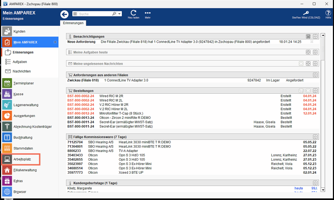Click the back arrow button
Screen dimensions: 334x200
click(x=65, y=14)
